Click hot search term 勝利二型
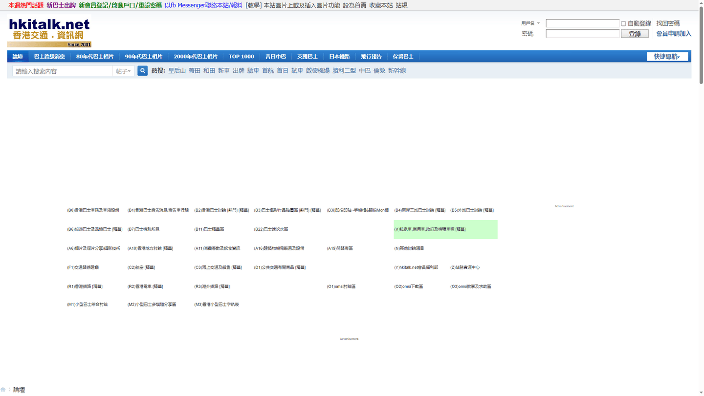The image size is (704, 396). (344, 71)
